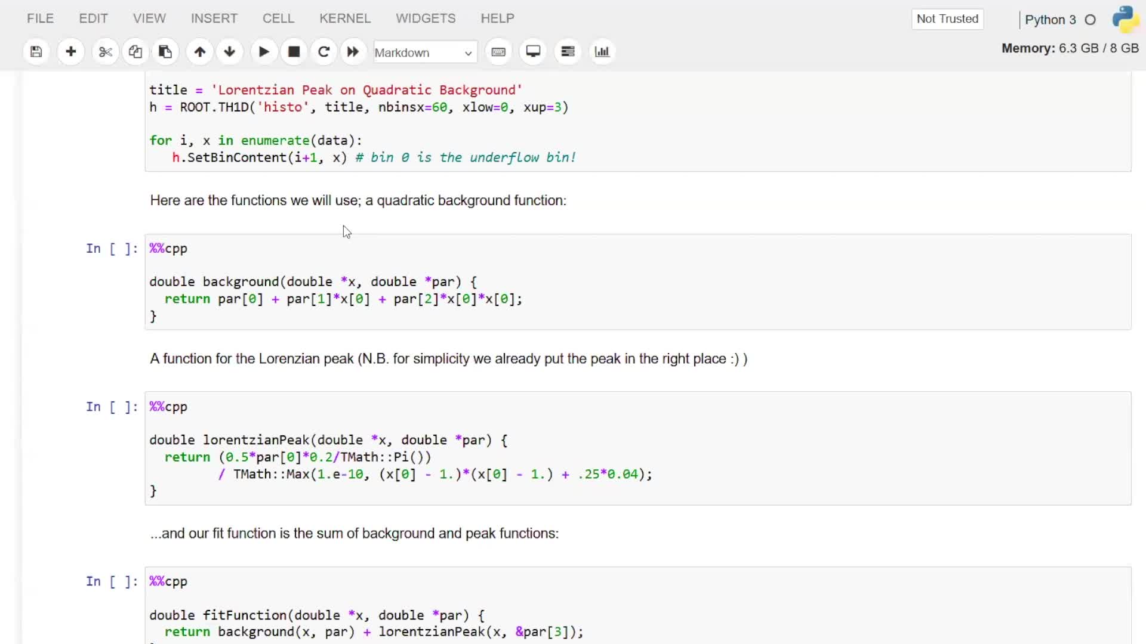Move selected cell up arrow
Viewport: 1146px width, 644px height.
click(x=200, y=52)
